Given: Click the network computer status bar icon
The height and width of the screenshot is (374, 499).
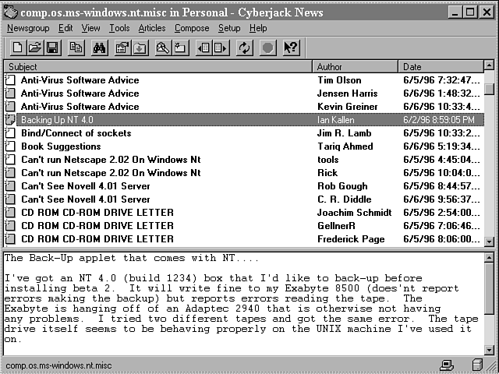Looking at the screenshot, I should pos(447,365).
